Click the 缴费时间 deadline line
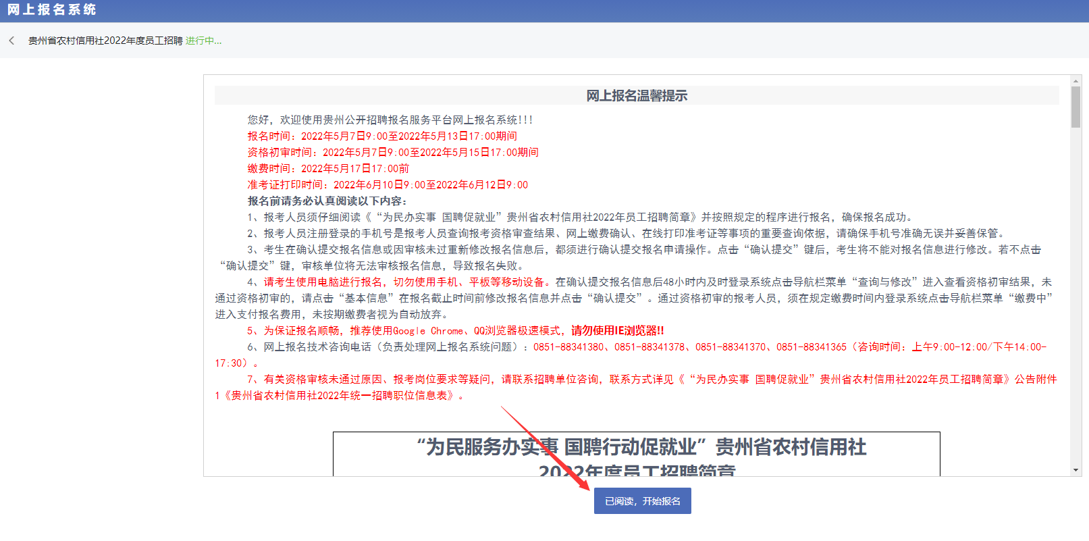The height and width of the screenshot is (541, 1089). 328,169
